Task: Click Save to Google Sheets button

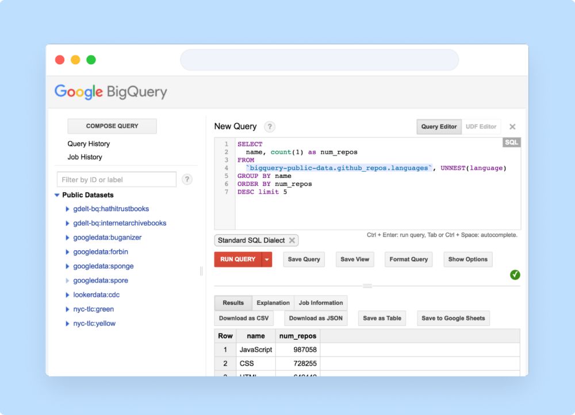Action: tap(453, 319)
